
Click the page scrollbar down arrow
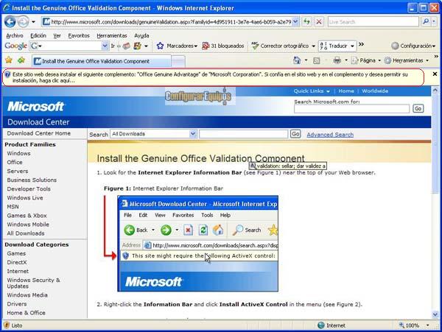tap(435, 314)
